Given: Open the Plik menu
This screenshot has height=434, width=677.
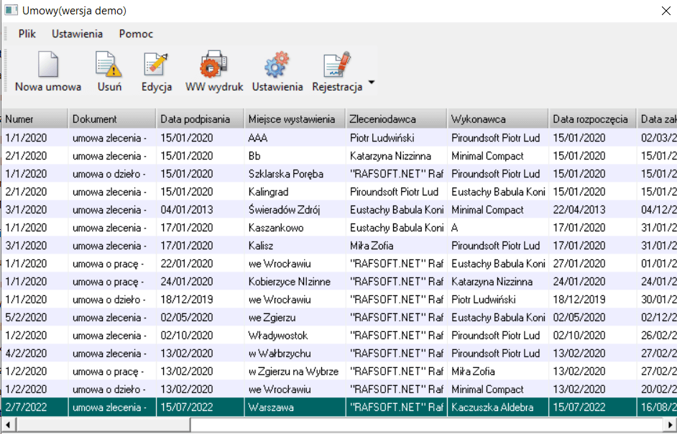Looking at the screenshot, I should coord(27,34).
